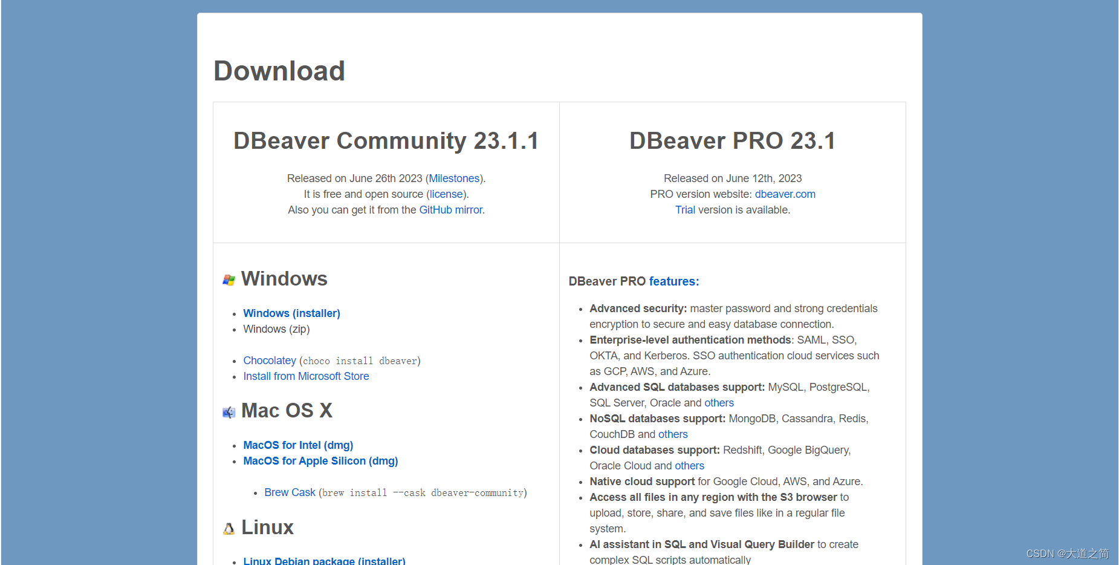This screenshot has height=565, width=1119.
Task: Open the Brew Cask link
Action: point(290,492)
